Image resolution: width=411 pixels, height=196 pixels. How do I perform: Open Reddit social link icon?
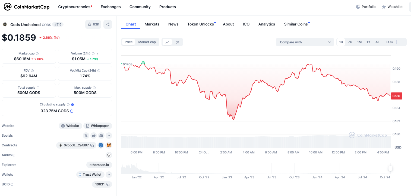tap(94, 136)
